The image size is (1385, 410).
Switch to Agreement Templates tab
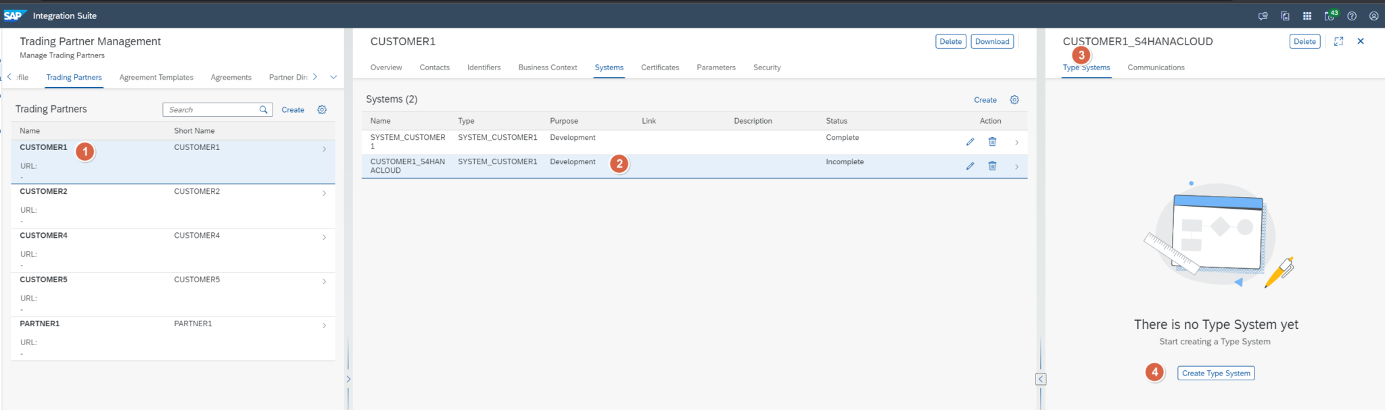coord(156,77)
